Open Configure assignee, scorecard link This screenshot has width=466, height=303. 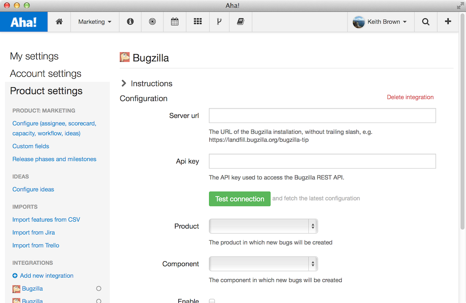pos(54,128)
